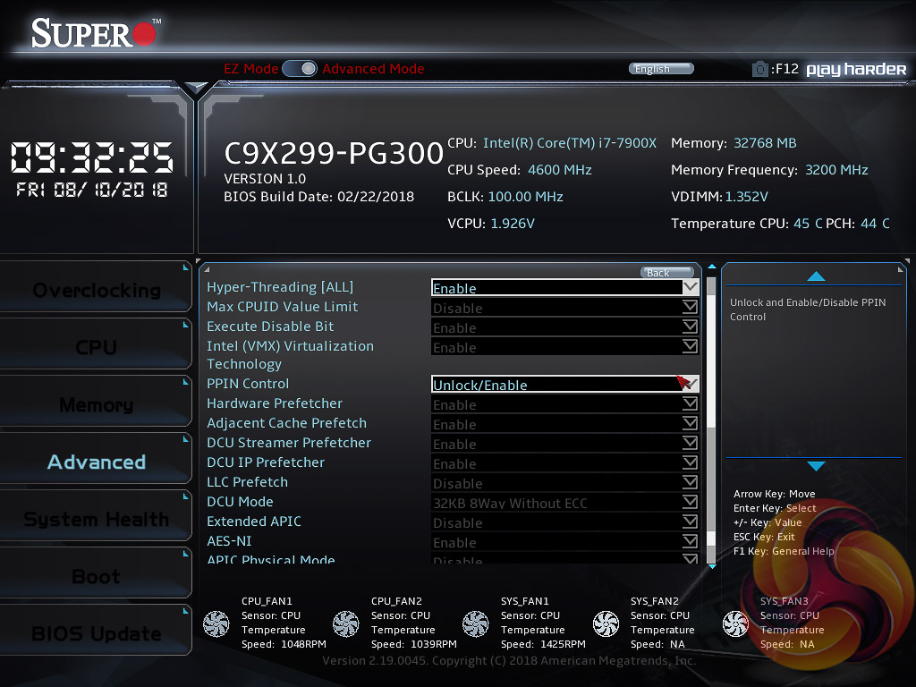Open the DCU Streamer Prefetcher dropdown
Screen dimensions: 916x687
tap(565, 444)
